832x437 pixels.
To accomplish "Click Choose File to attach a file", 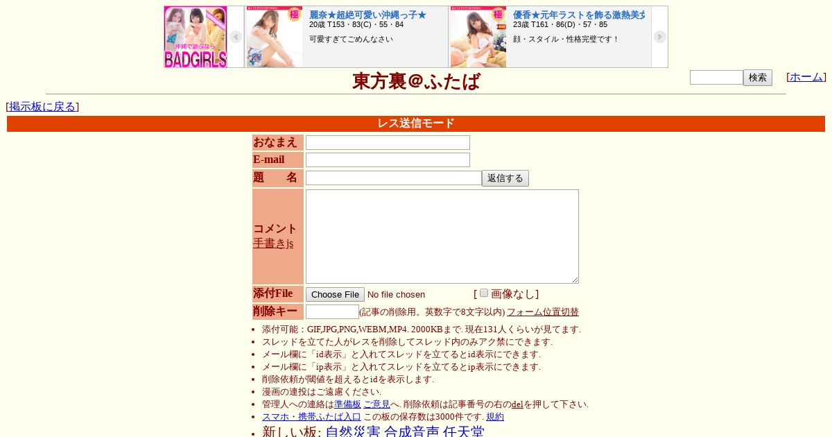I will pos(335,294).
